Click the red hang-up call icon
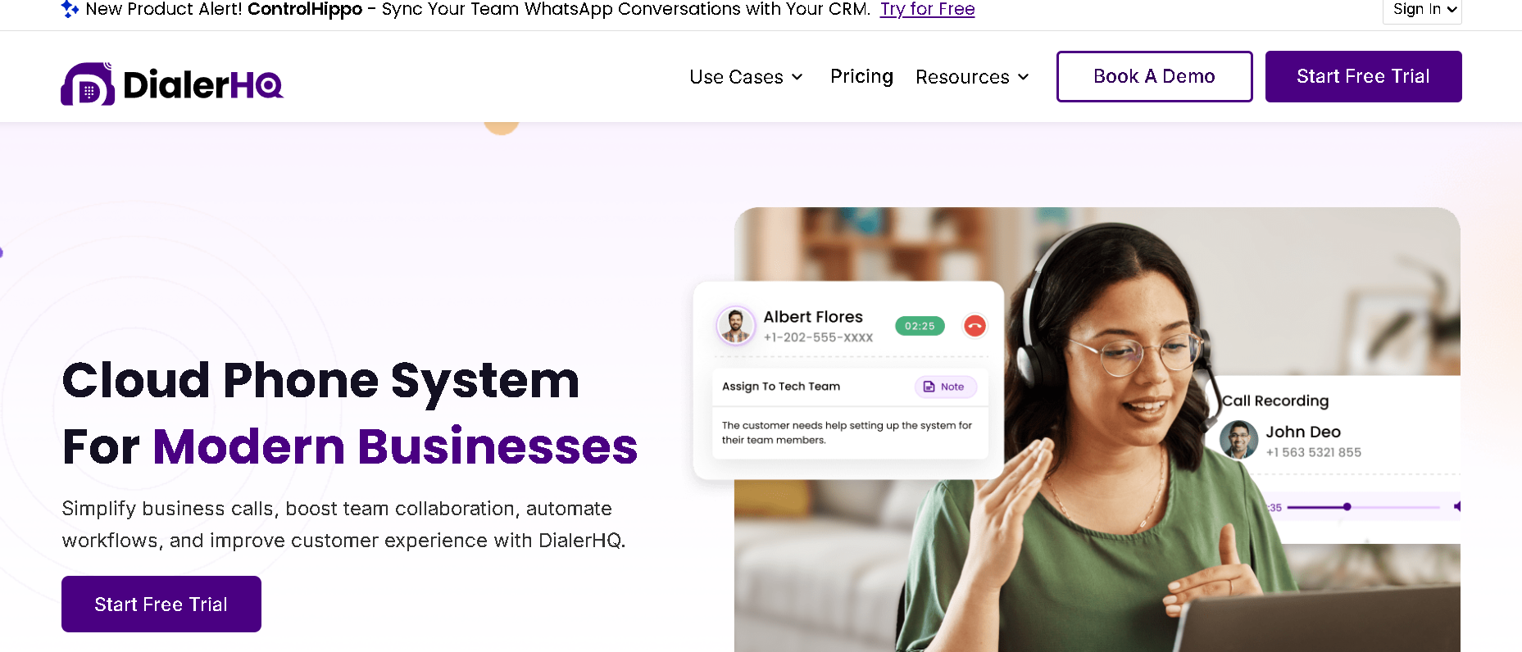 [975, 326]
